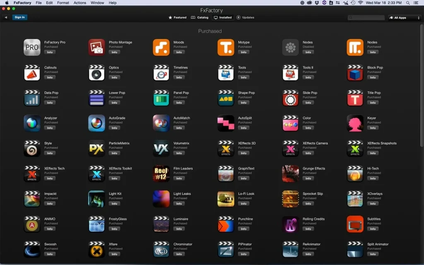The width and height of the screenshot is (424, 265).
Task: Select the Sprocket Slip icon
Action: click(x=290, y=199)
